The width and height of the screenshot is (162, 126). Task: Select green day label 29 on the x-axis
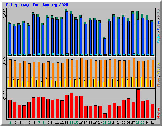click(142, 123)
